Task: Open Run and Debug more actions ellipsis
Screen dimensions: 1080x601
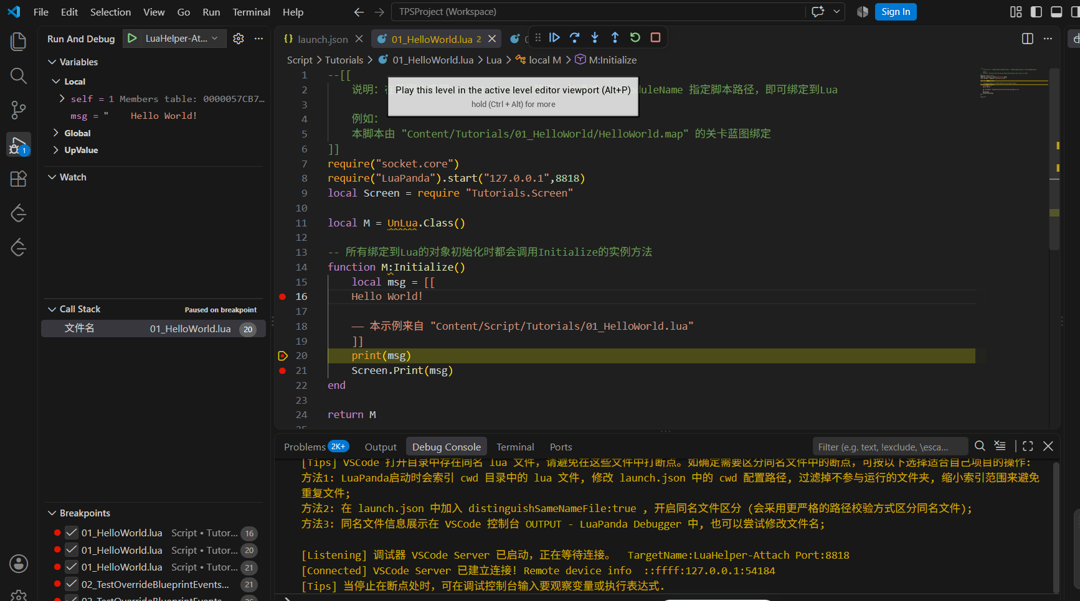Action: [258, 39]
